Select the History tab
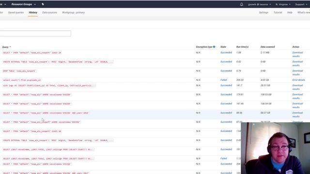Viewport: 310px width, 174px height. [x=33, y=13]
